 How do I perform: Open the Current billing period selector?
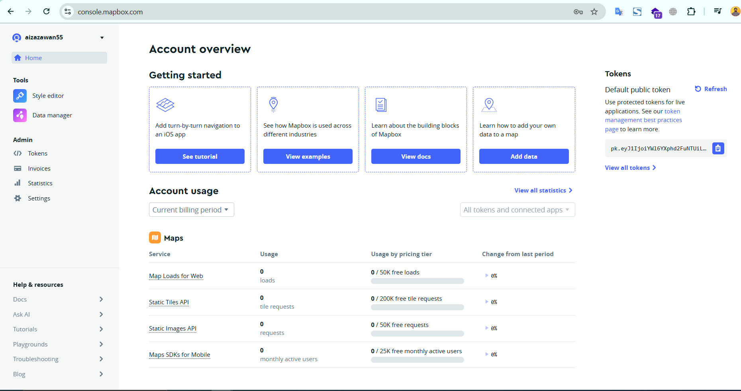pyautogui.click(x=191, y=210)
